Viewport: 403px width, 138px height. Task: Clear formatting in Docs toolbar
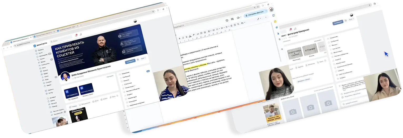(x=238, y=24)
